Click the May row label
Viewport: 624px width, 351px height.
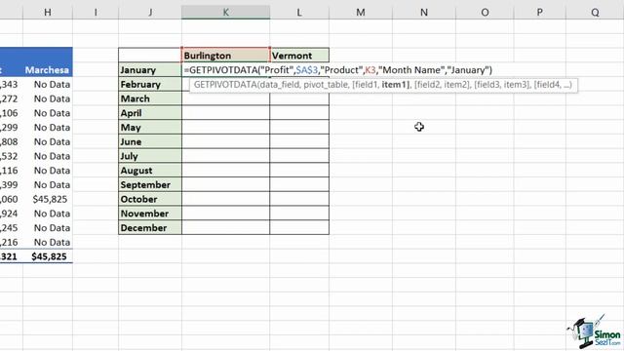tap(150, 127)
